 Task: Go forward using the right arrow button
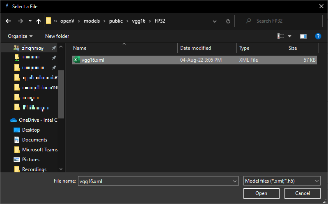(21, 21)
